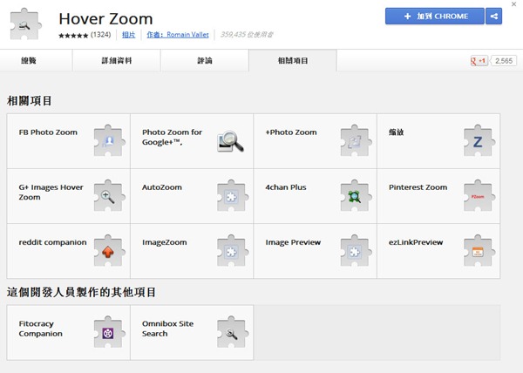523x373 pixels.
Task: Click the FB Photo Zoom extension icon
Action: point(107,140)
